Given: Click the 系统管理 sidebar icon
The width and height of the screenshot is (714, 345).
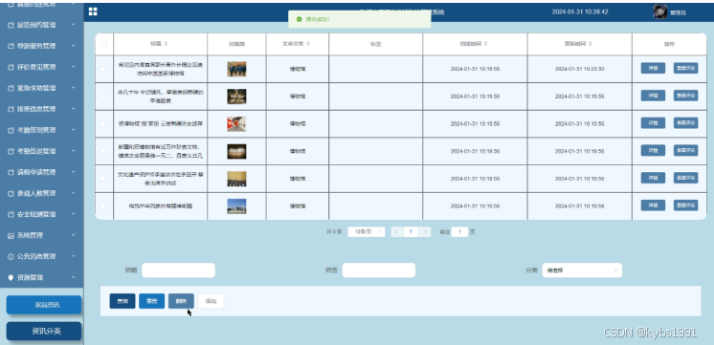Looking at the screenshot, I should (11, 235).
